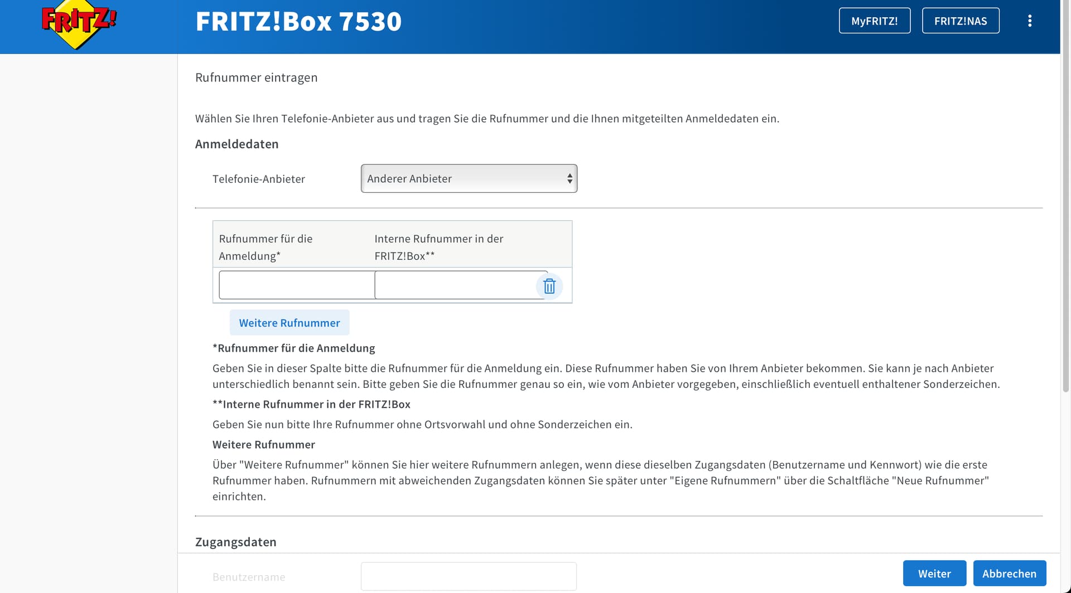Click the FRITZ!Box 7530 title
This screenshot has height=593, width=1071.
pos(298,22)
